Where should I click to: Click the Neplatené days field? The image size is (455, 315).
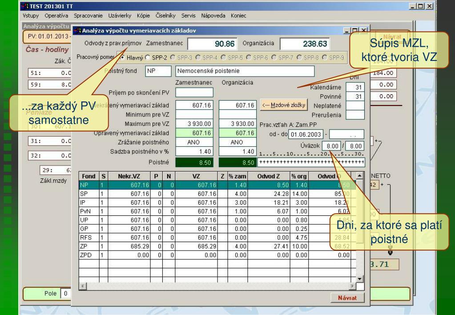pos(355,106)
